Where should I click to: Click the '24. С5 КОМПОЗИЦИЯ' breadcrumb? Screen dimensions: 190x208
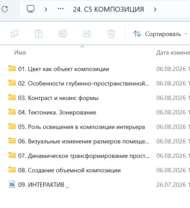tap(108, 9)
